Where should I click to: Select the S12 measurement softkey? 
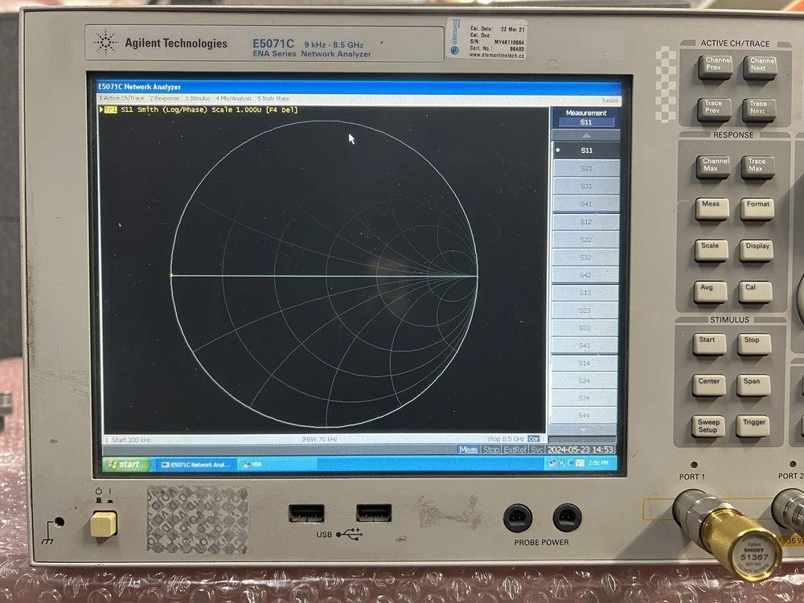586,222
